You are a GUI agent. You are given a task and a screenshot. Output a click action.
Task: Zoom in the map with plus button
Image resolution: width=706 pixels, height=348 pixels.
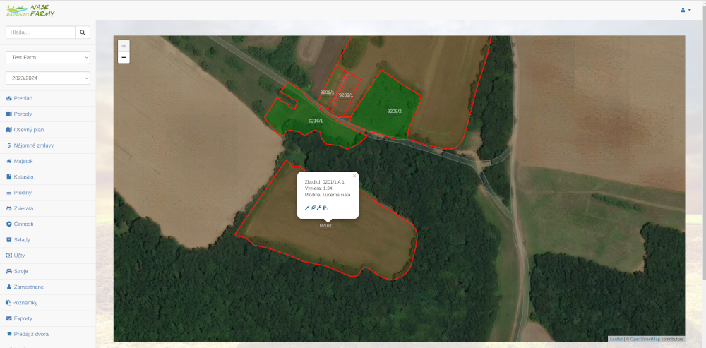tap(124, 46)
